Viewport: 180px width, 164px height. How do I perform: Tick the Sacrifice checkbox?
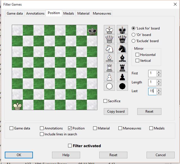105,101
